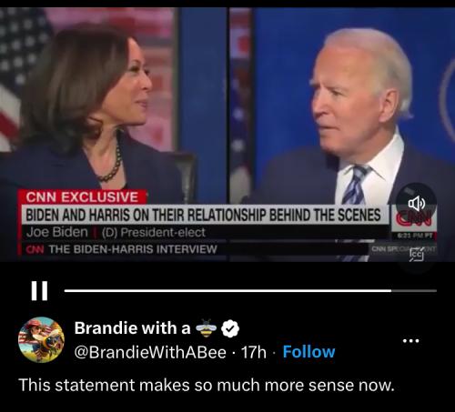The width and height of the screenshot is (455, 412).
Task: Pause the video playback
Action: [40, 291]
